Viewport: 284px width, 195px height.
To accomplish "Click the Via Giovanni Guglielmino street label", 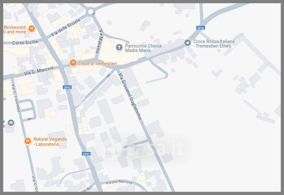I will [x=130, y=96].
